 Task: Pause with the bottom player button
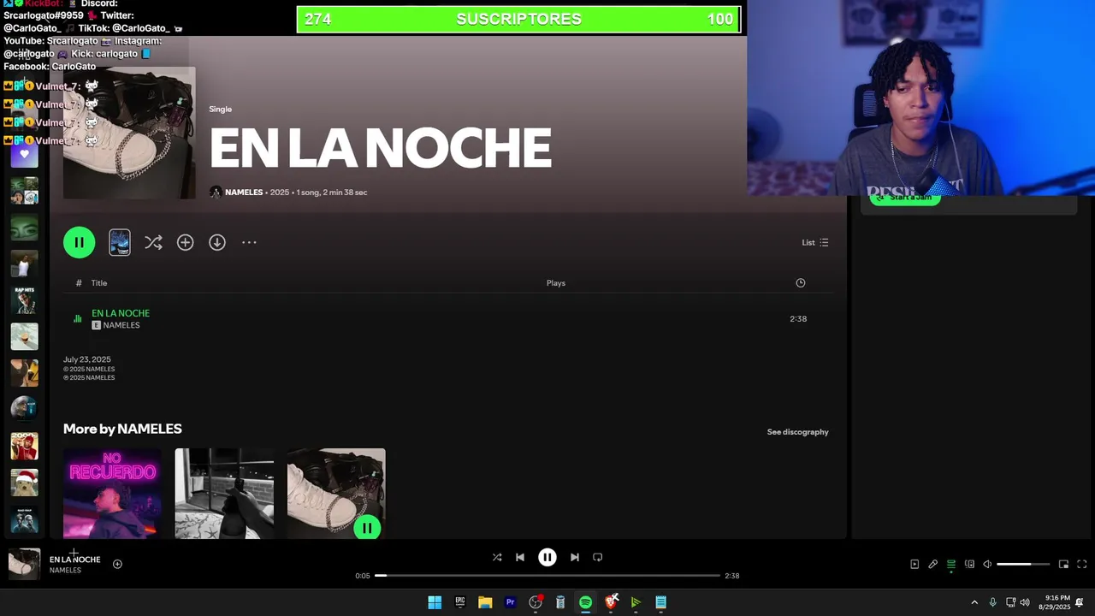click(x=547, y=557)
